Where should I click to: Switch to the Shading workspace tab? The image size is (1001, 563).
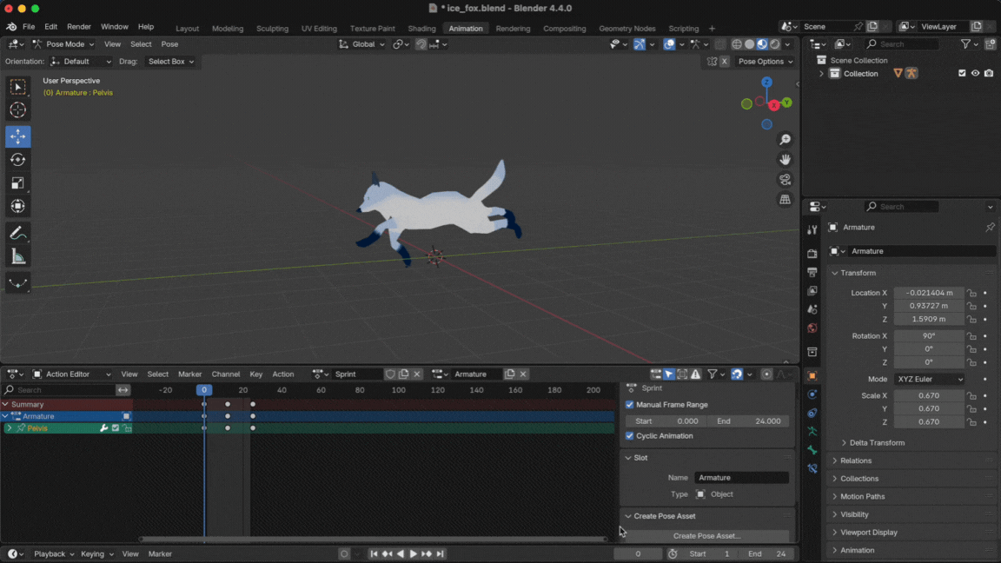(x=421, y=28)
